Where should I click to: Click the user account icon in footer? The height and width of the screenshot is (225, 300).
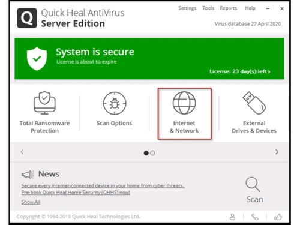point(232,217)
